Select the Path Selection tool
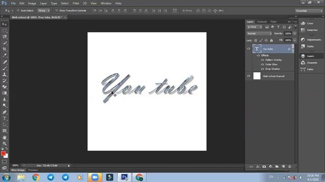The width and height of the screenshot is (325, 182). [x=5, y=124]
